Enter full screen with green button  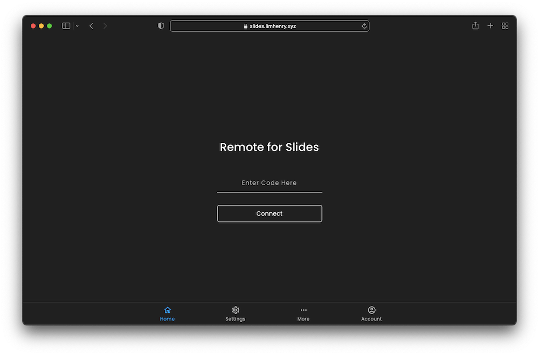(x=50, y=26)
